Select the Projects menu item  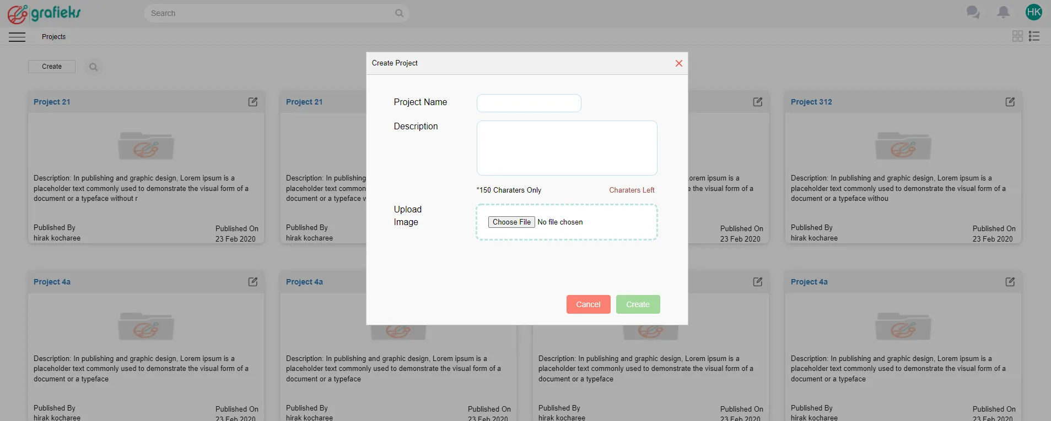click(x=53, y=37)
